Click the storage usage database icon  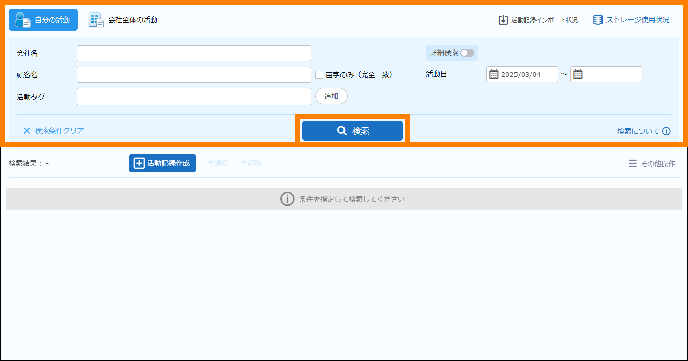click(598, 20)
